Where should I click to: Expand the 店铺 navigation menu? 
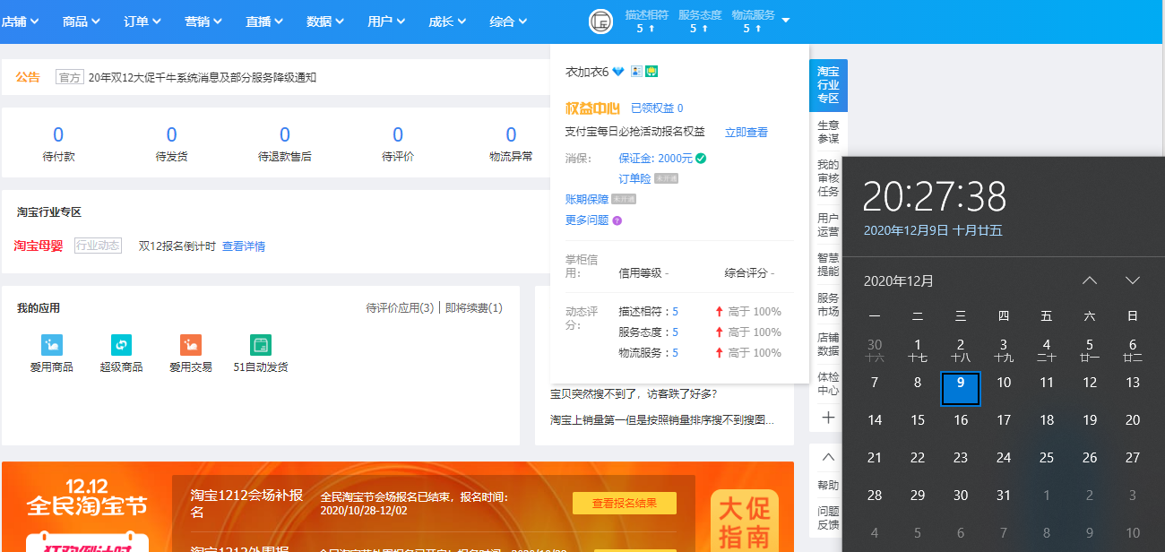pyautogui.click(x=20, y=22)
